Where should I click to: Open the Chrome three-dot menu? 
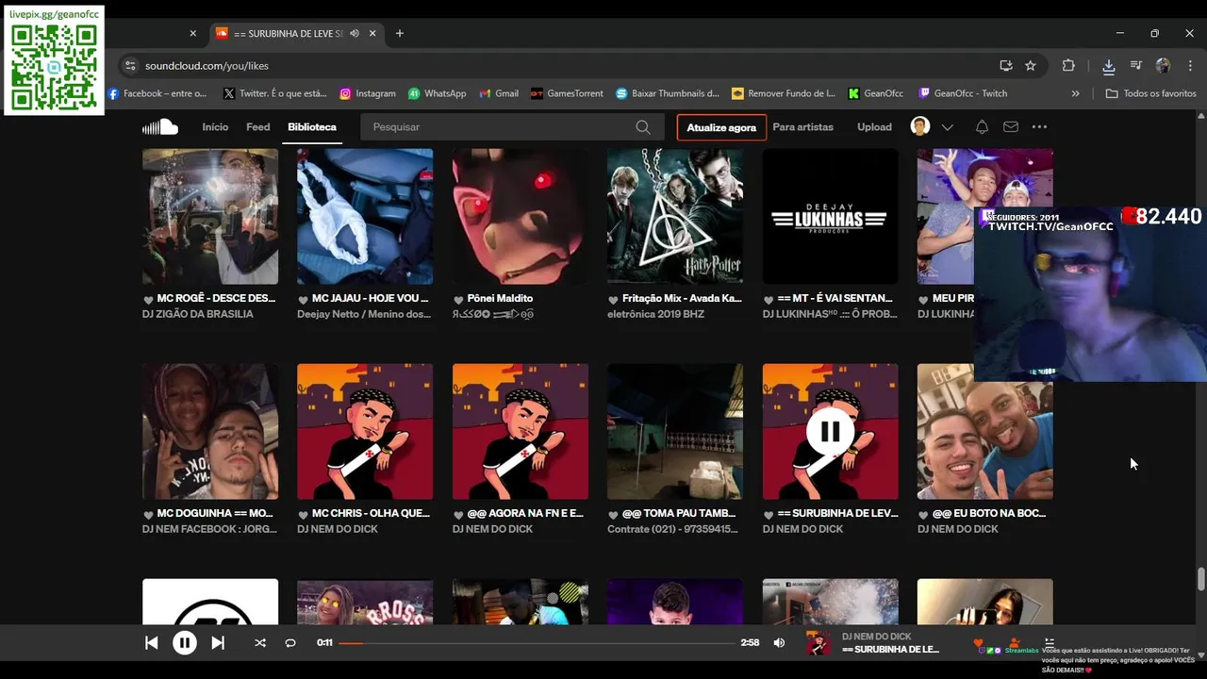pyautogui.click(x=1189, y=66)
